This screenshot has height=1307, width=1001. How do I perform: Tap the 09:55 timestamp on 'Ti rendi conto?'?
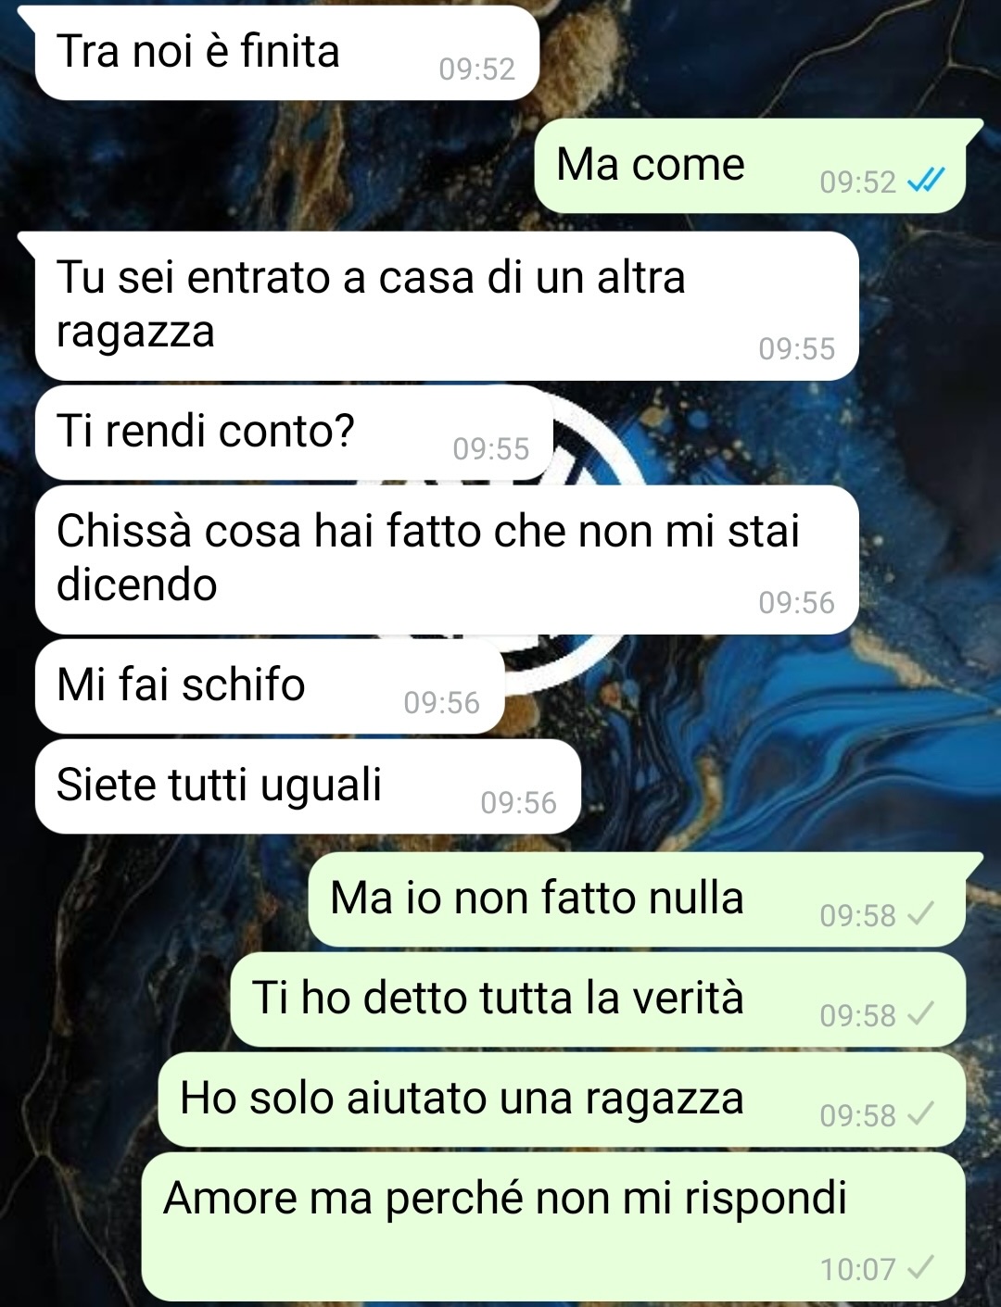coord(490,448)
